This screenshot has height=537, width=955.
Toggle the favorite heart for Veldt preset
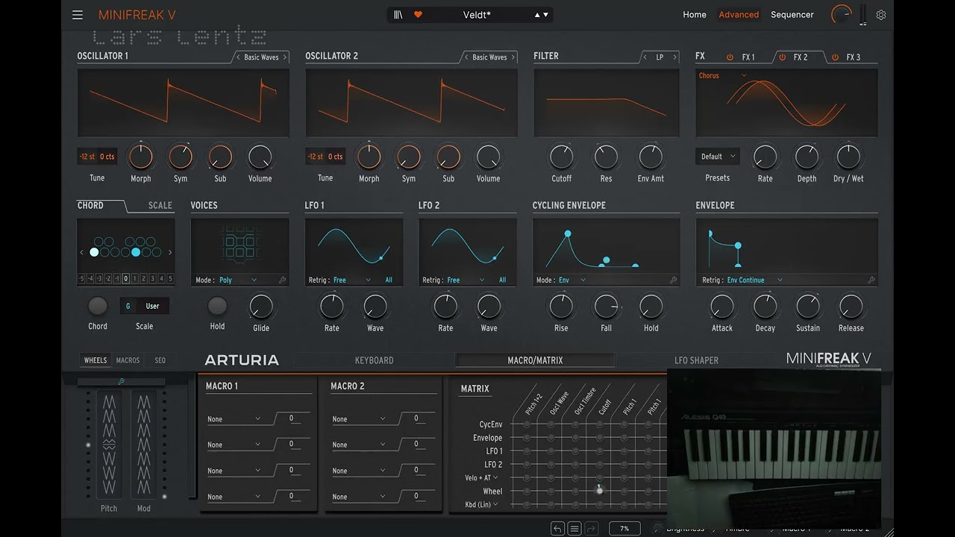[418, 14]
